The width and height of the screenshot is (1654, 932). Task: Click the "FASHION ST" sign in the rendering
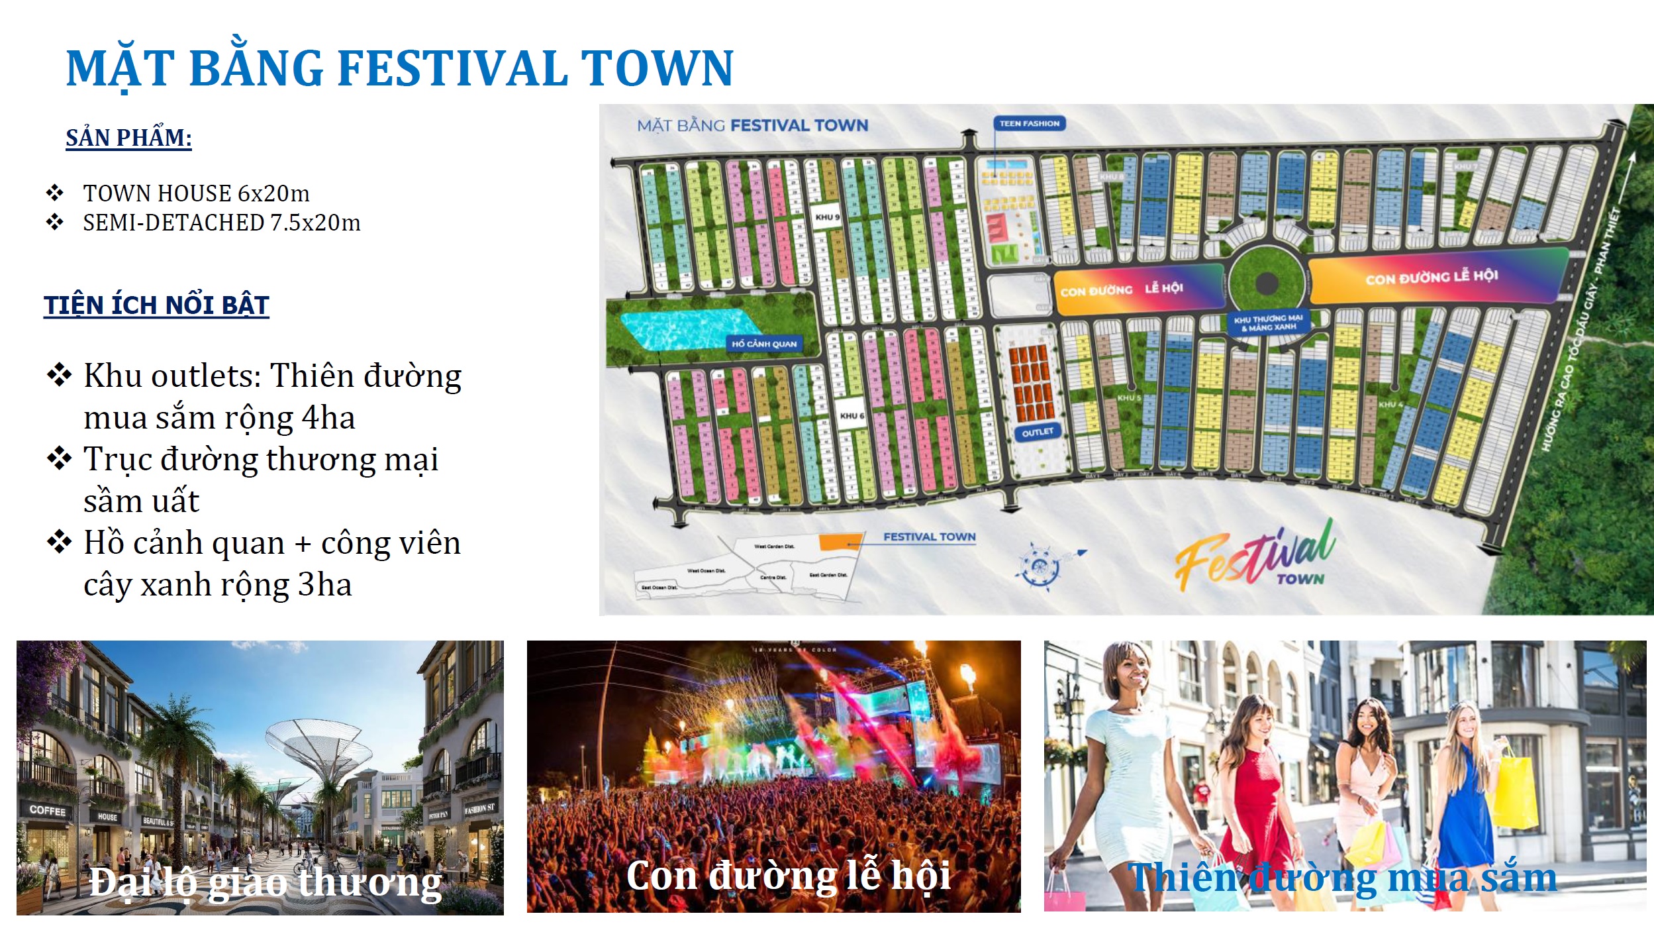point(479,808)
